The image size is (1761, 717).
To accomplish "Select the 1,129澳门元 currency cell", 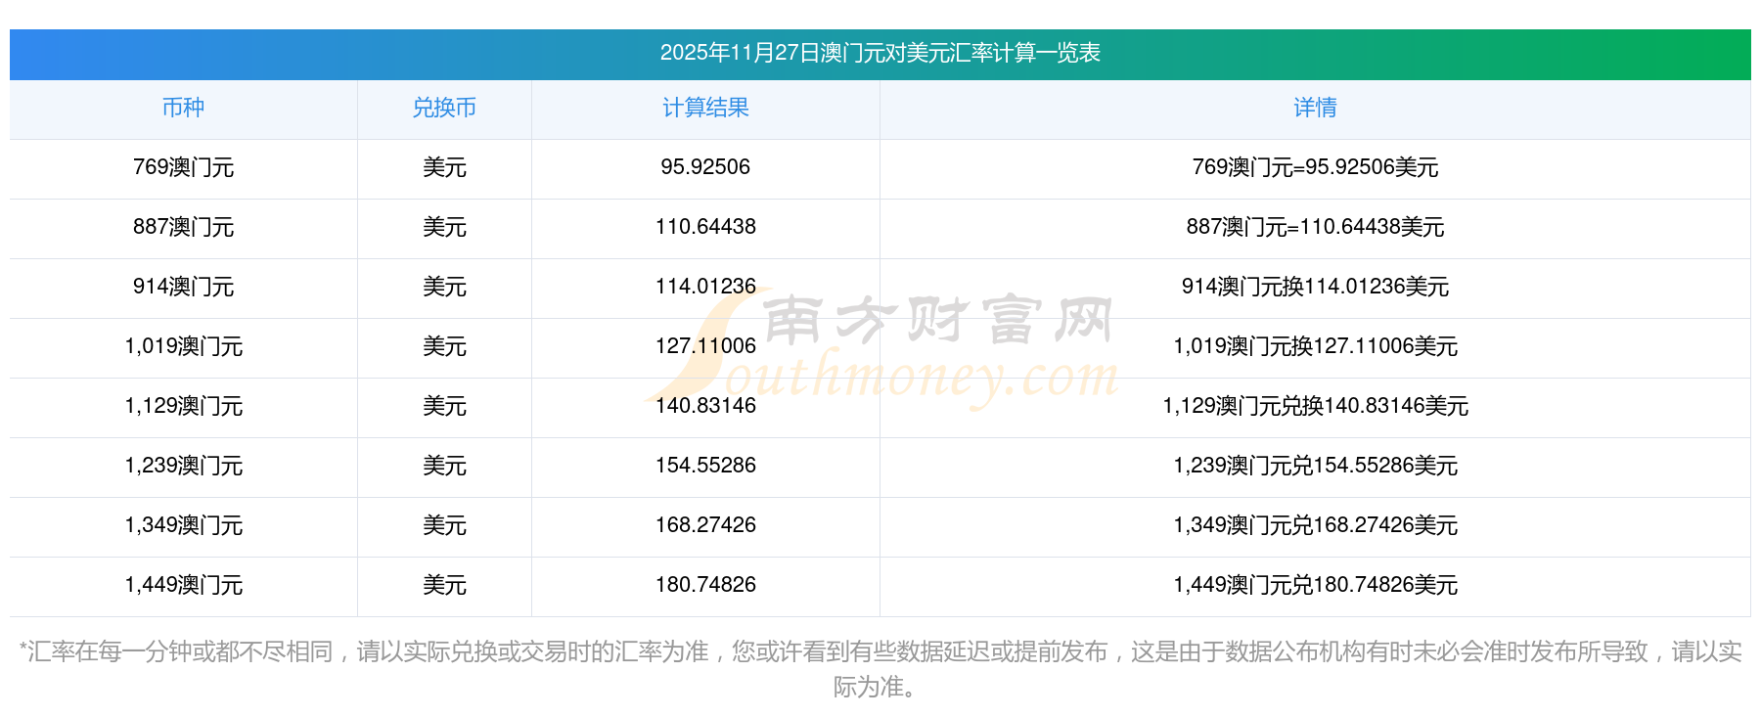I will [x=183, y=406].
